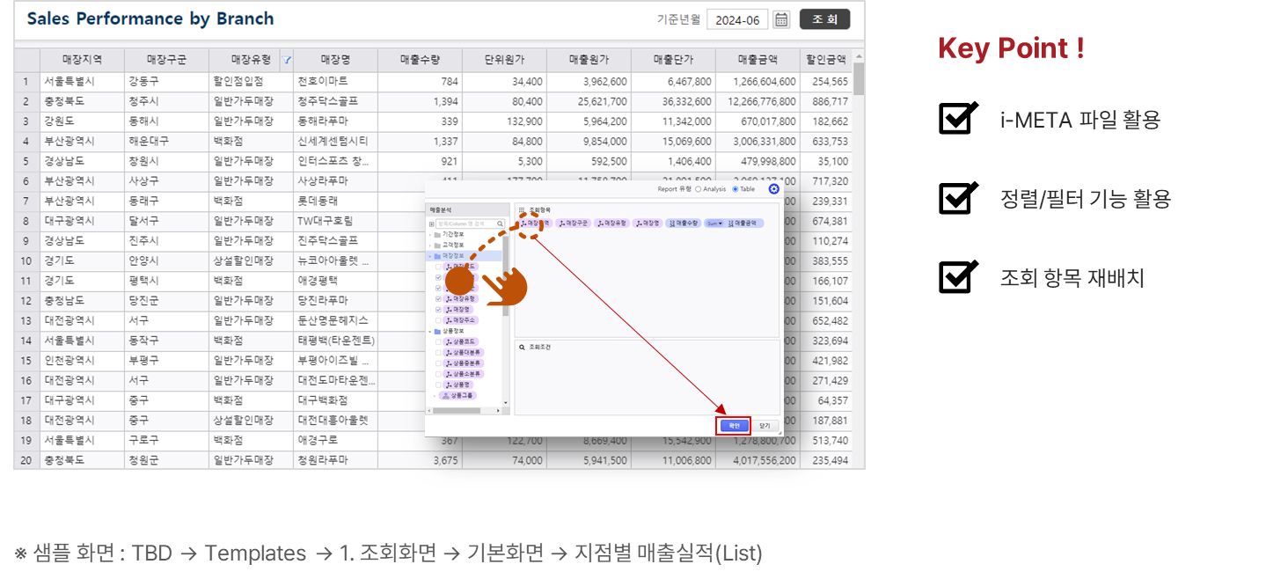
Task: Click the 조회 search button
Action: point(824,19)
